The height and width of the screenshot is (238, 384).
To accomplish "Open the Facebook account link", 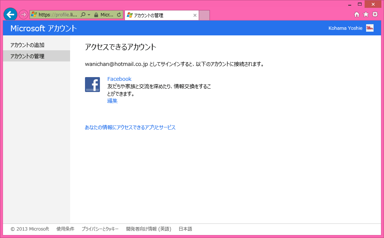I will 119,79.
